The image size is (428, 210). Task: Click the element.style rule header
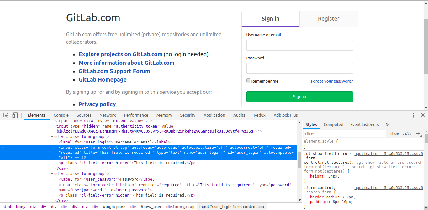321,141
